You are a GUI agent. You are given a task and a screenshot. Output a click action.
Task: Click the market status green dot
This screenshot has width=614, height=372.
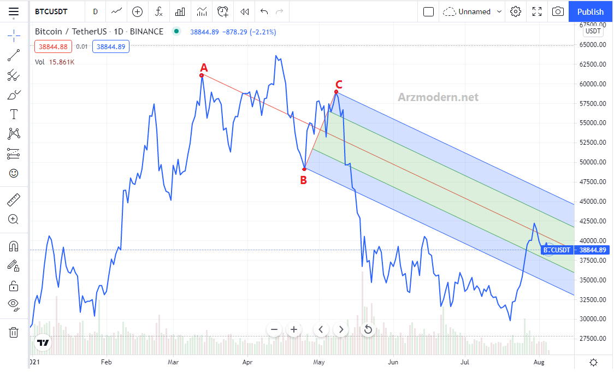176,31
